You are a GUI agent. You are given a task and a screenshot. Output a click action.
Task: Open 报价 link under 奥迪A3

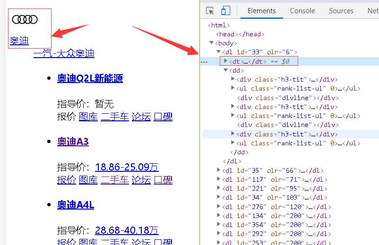click(67, 180)
